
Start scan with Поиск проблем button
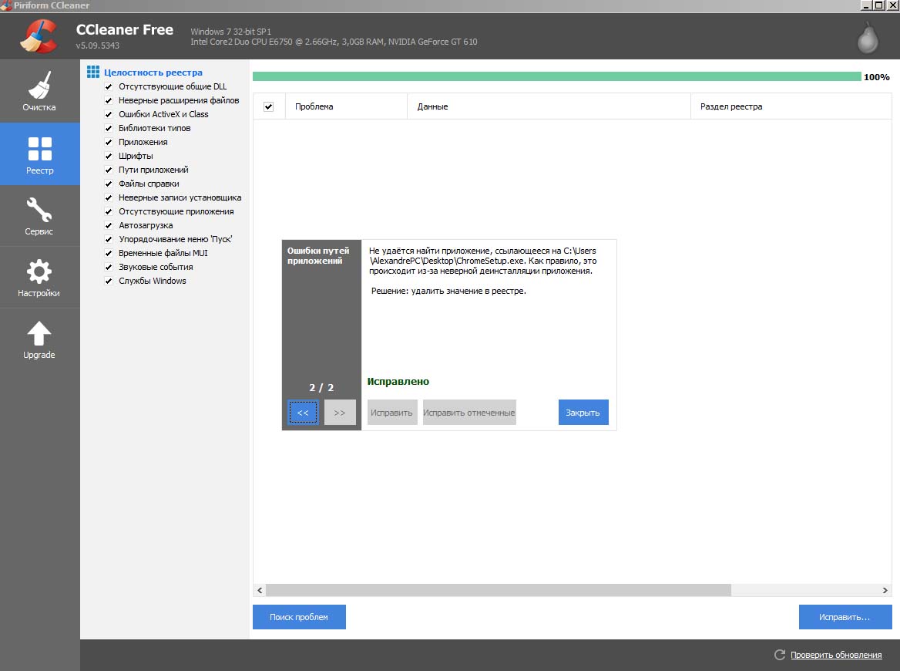299,617
